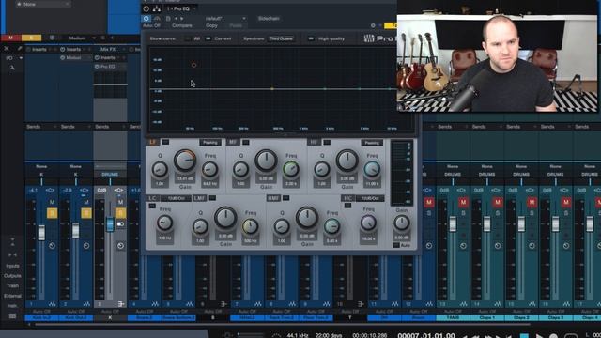Open the I/O dropdown in mixer sidebar
The height and width of the screenshot is (338, 601).
coord(14,58)
